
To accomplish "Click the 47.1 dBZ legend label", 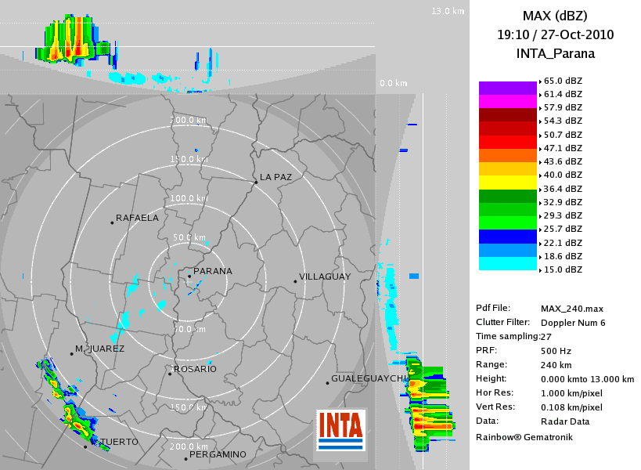I will [x=563, y=148].
